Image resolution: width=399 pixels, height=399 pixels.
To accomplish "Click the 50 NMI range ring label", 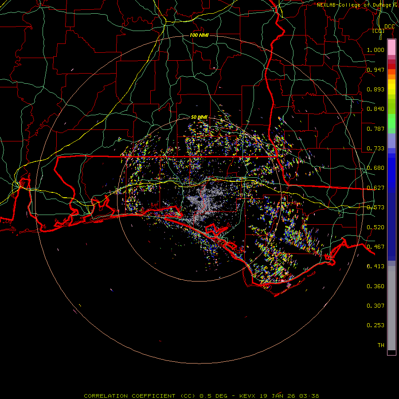I will tap(199, 117).
